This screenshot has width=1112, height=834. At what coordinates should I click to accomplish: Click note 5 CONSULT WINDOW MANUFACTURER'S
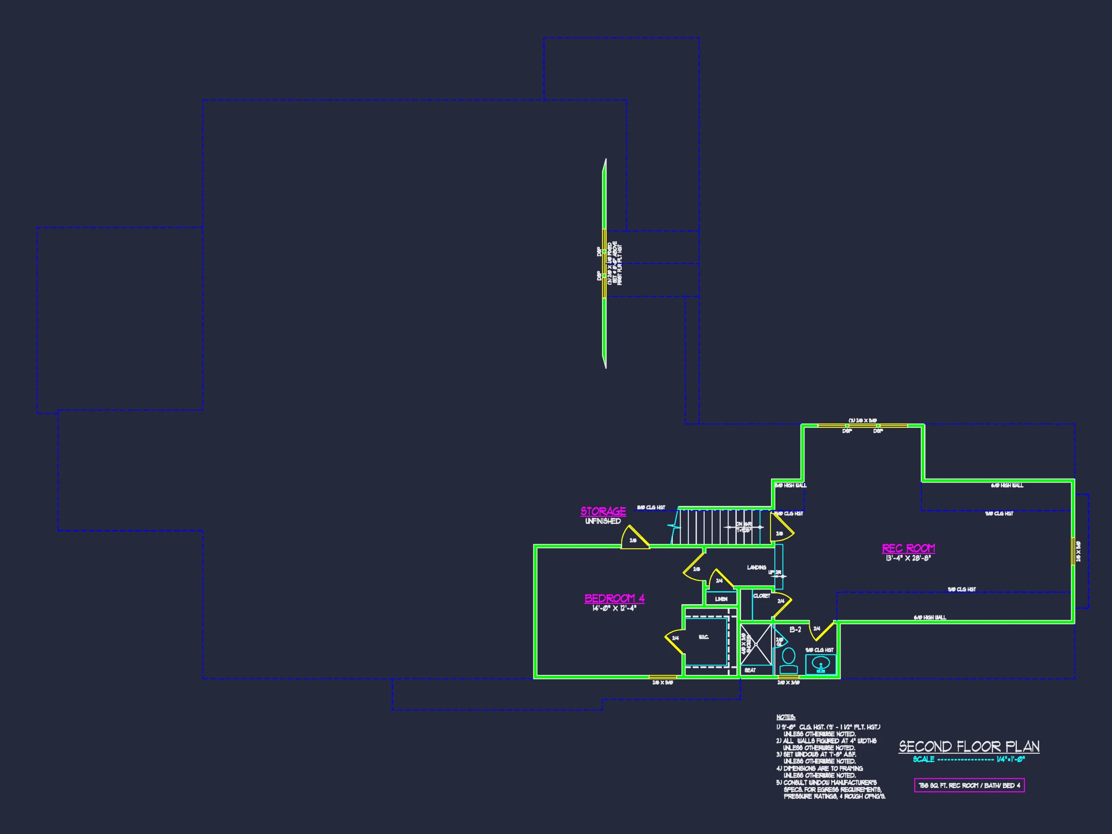pyautogui.click(x=831, y=789)
